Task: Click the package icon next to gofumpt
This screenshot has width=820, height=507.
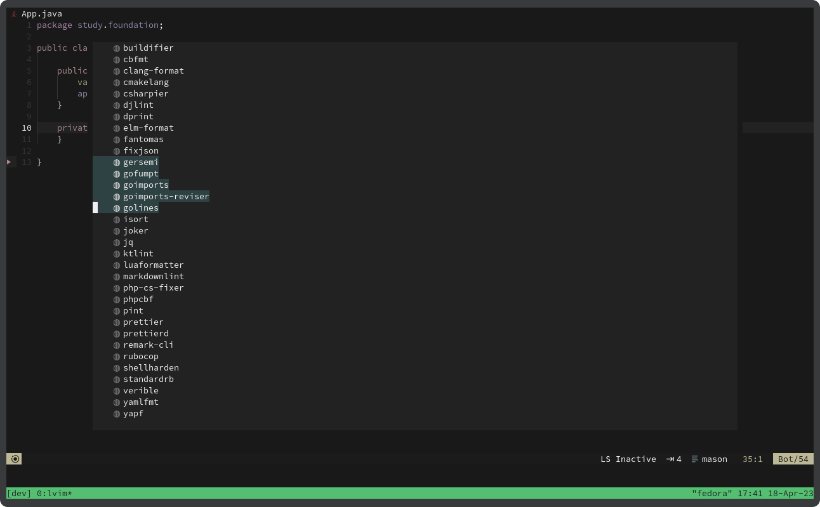Action: tap(116, 173)
